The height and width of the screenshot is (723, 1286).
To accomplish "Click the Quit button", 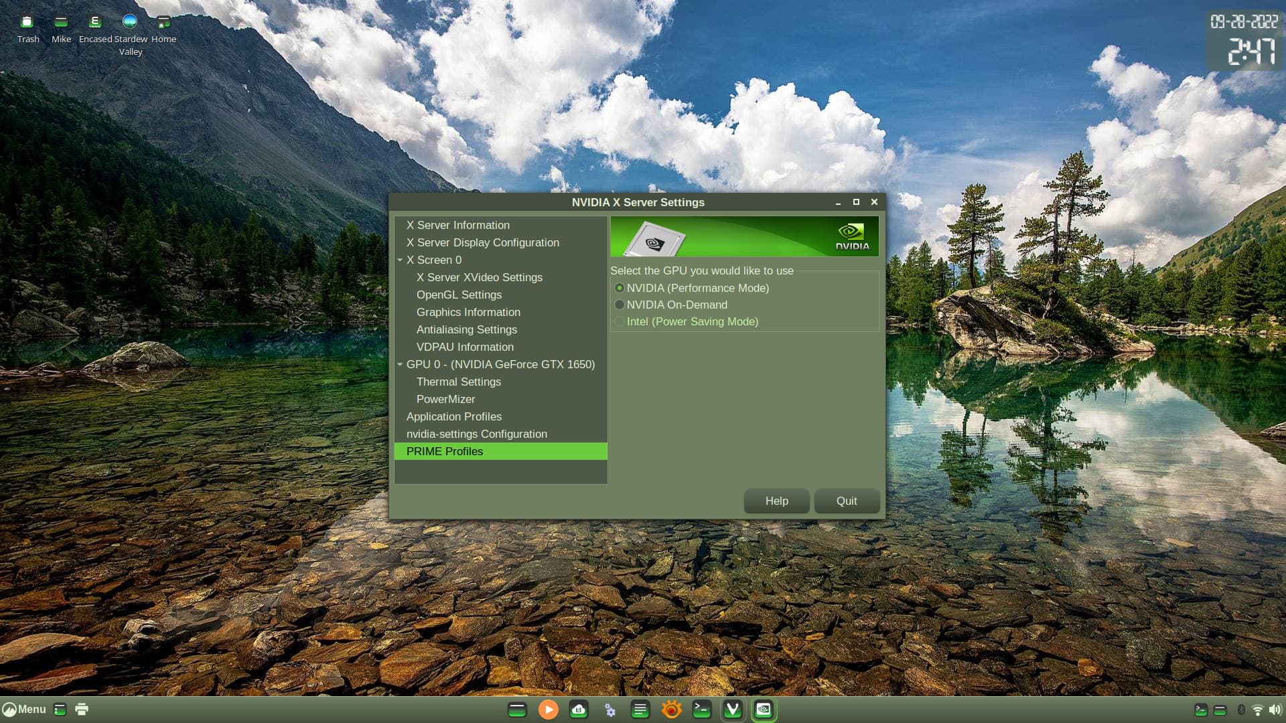I will tap(847, 501).
